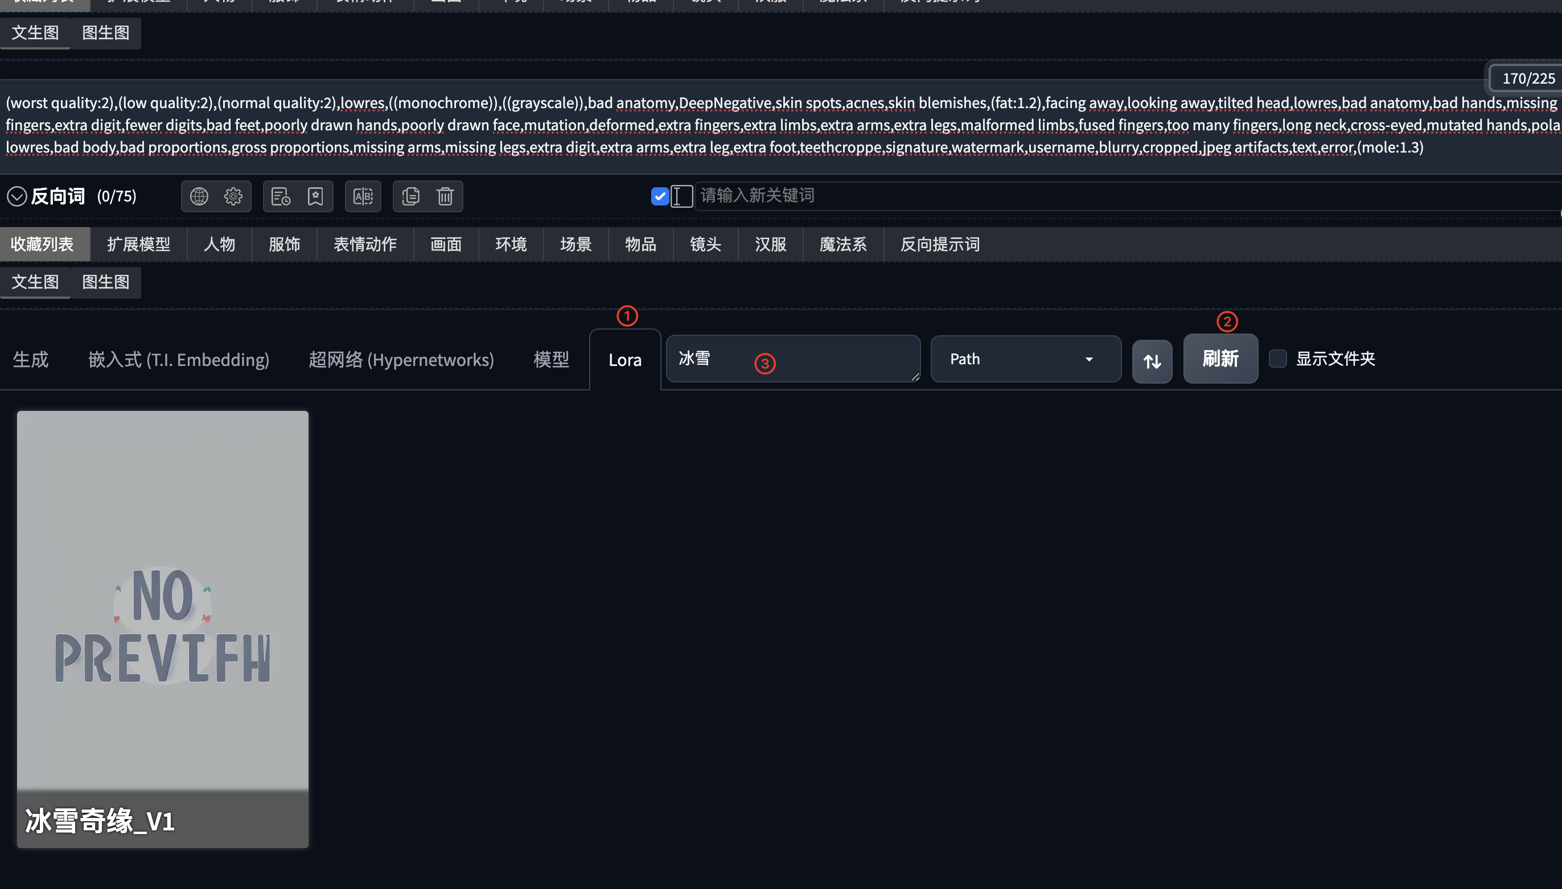Click the favorites bookmark icon

315,196
